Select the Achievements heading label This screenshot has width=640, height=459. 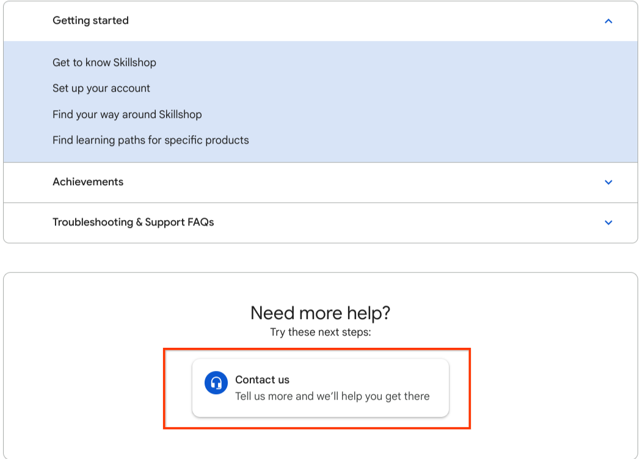[x=88, y=182]
